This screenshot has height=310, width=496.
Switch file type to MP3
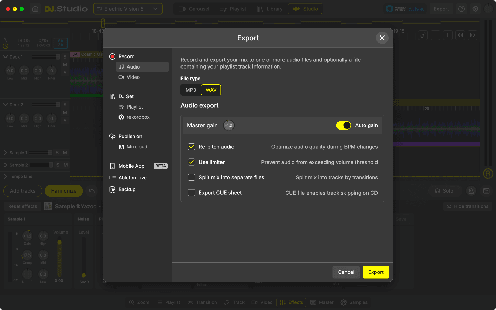(190, 90)
